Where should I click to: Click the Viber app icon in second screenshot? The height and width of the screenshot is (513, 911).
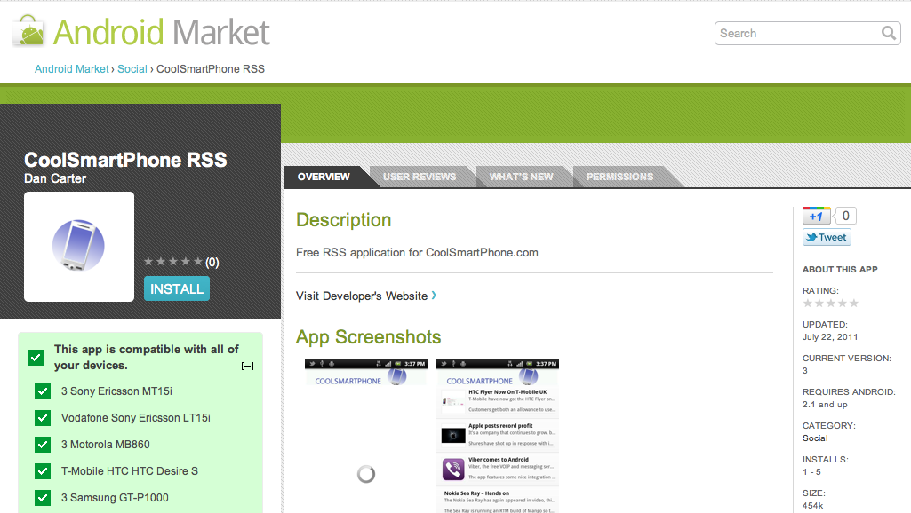click(x=453, y=469)
